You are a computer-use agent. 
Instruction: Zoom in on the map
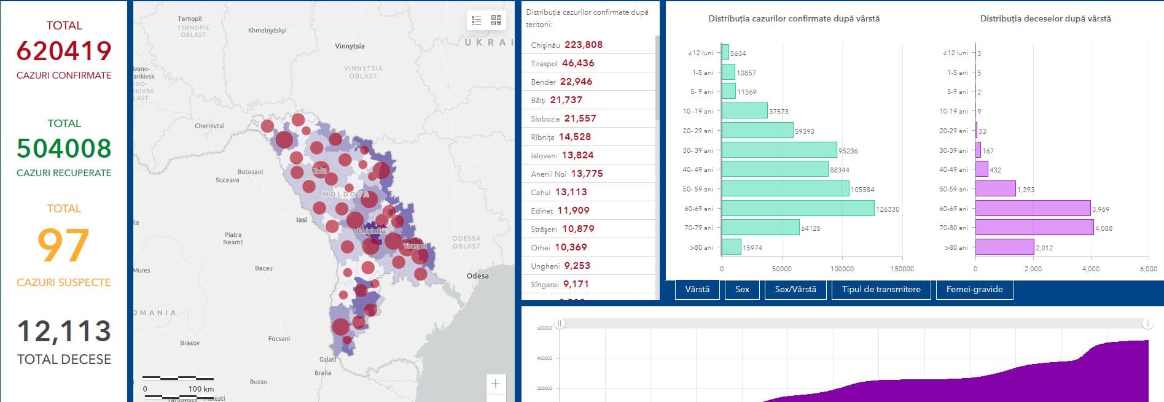tap(496, 384)
